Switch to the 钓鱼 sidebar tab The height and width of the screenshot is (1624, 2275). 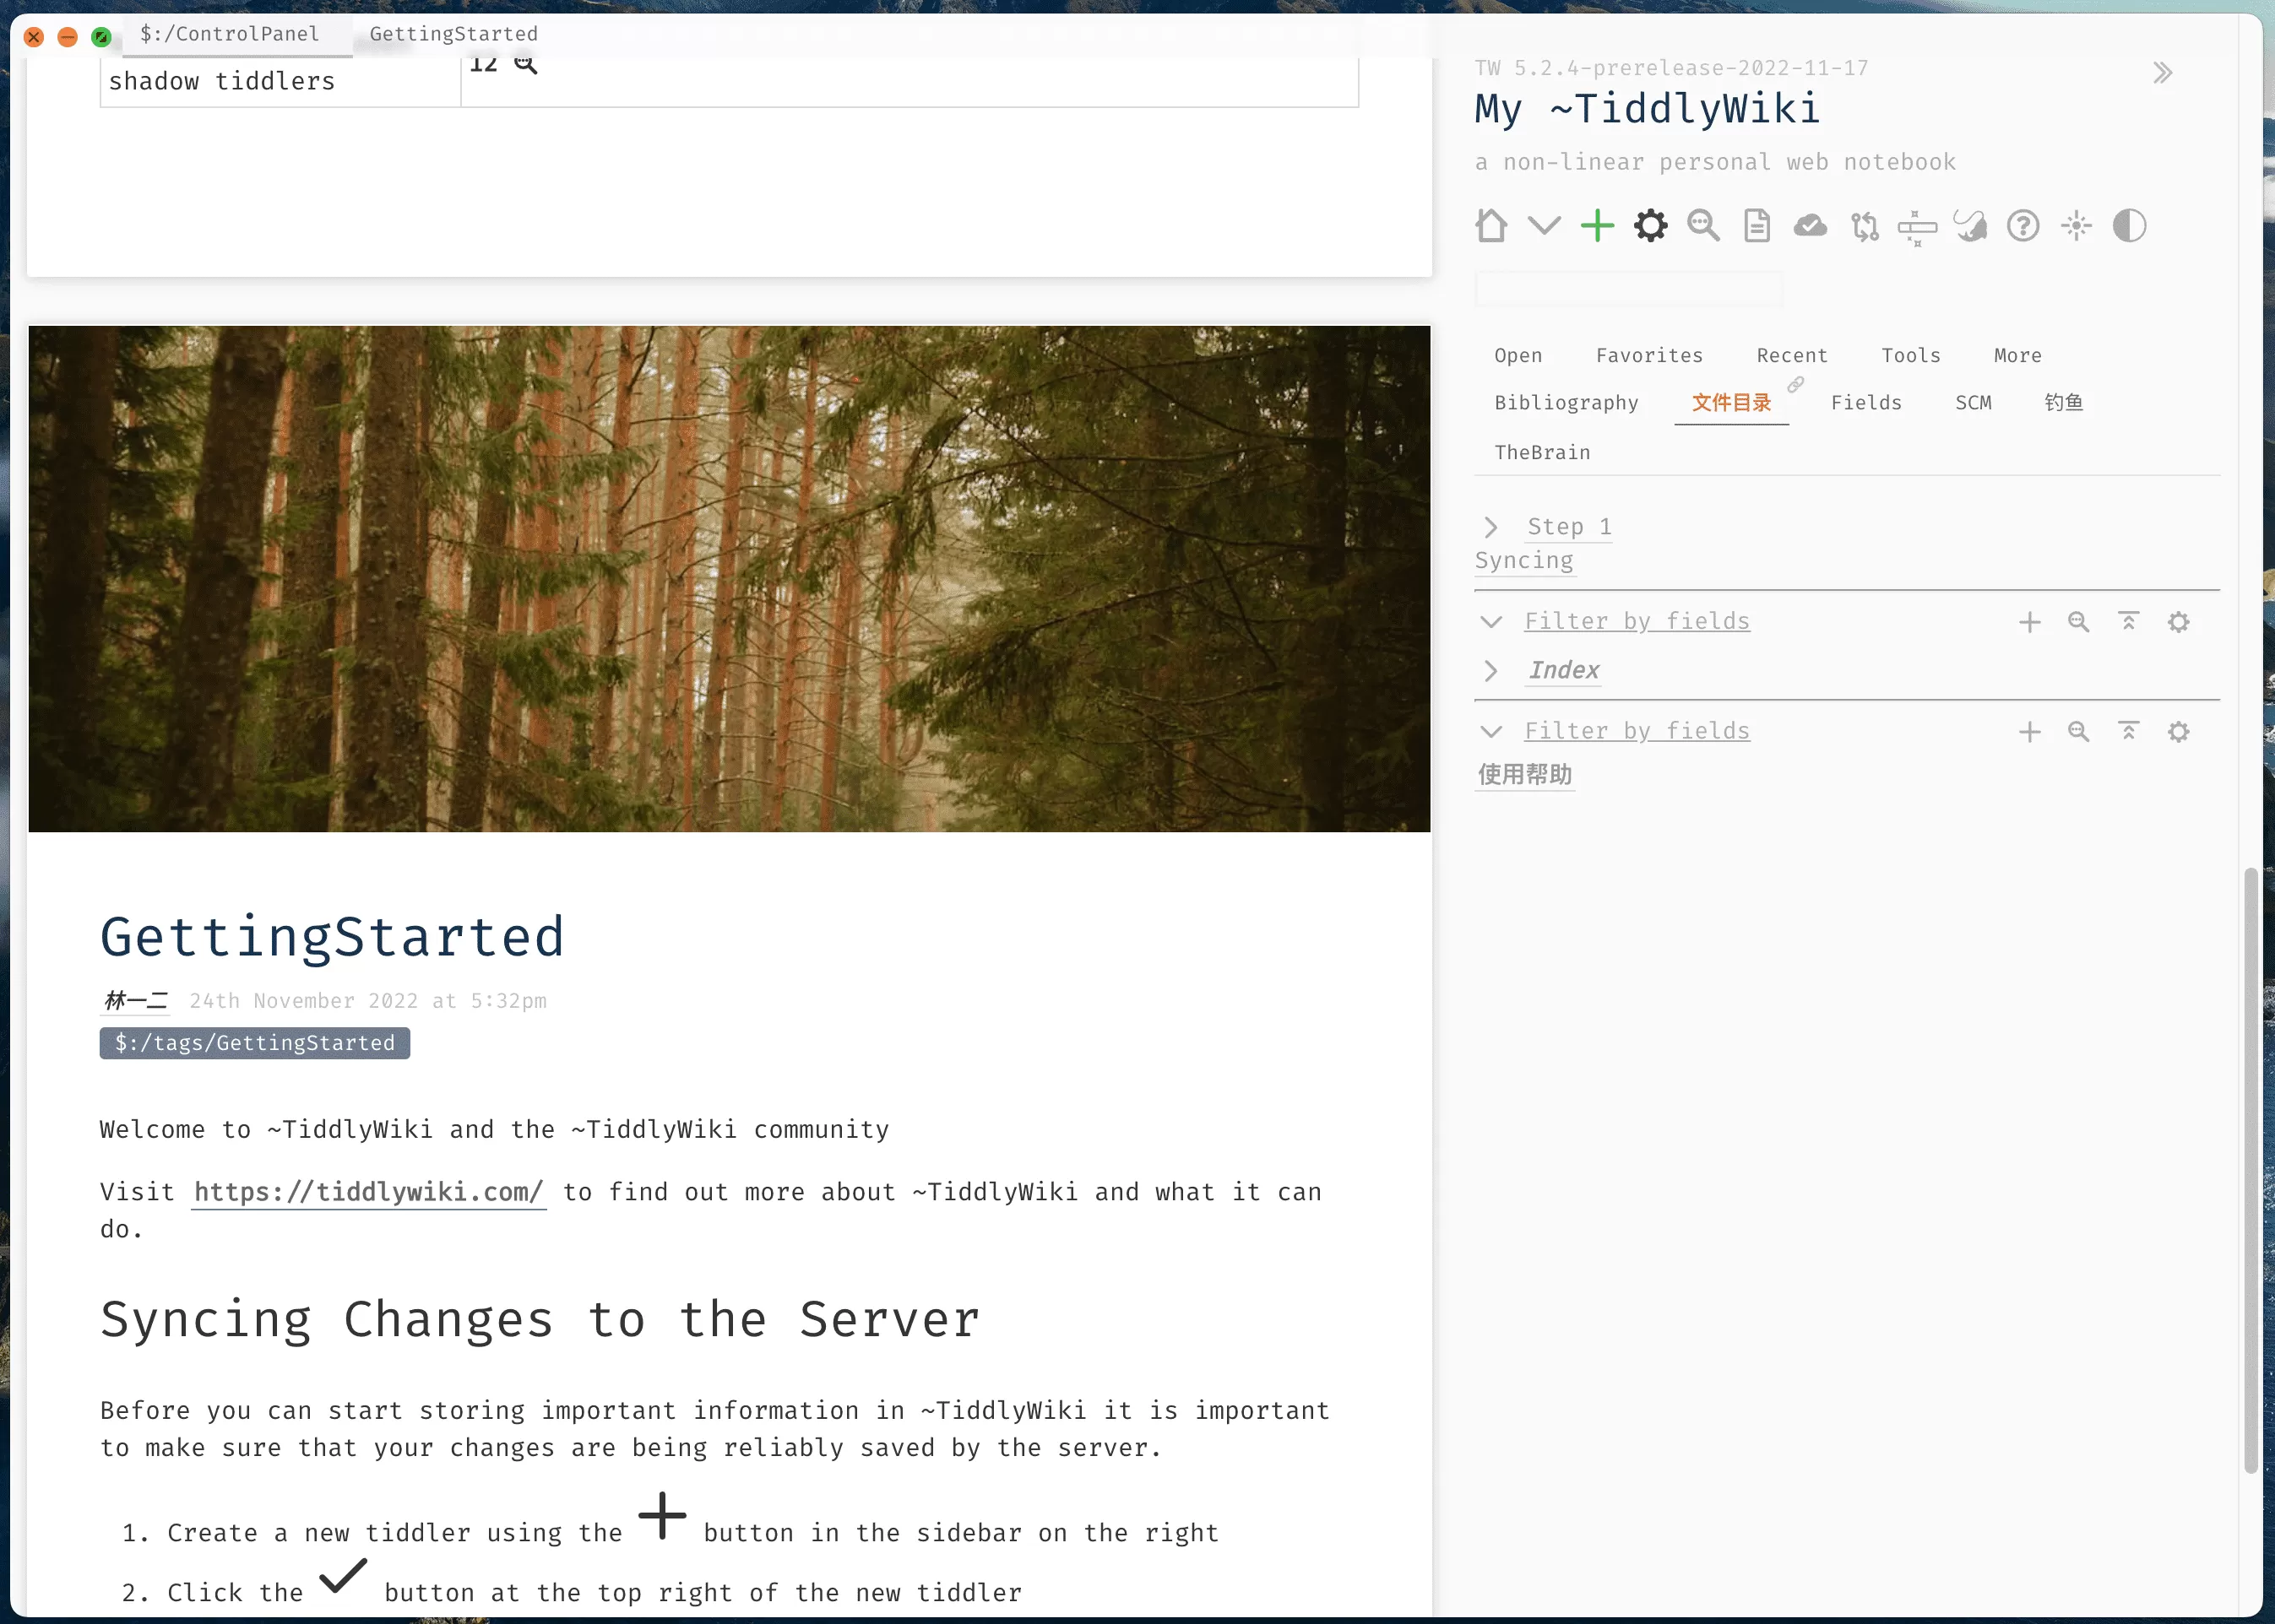pos(2064,402)
